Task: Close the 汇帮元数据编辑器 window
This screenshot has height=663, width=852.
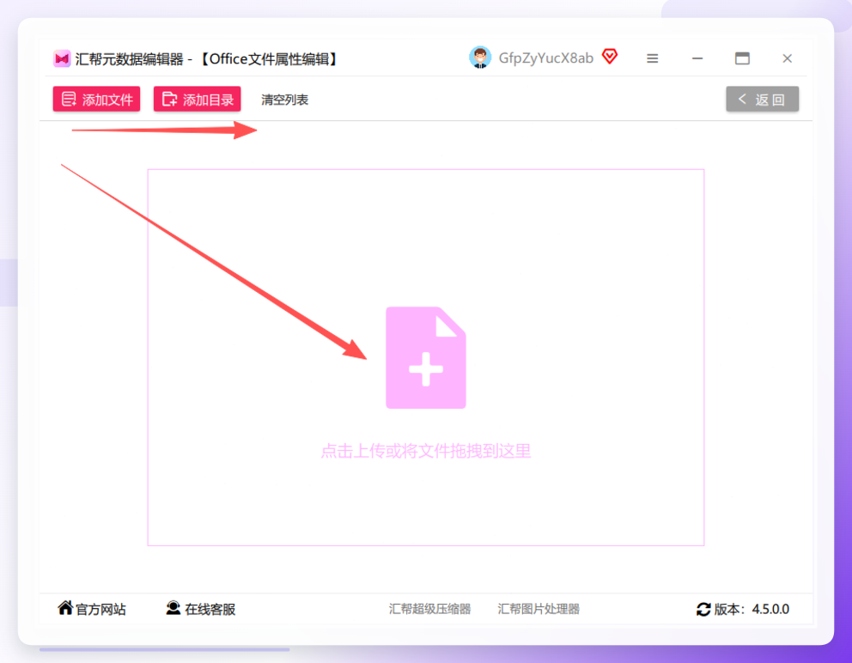Action: pos(787,58)
